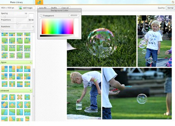Choose third layout in Jigsaw second row
175x126 pixels.
[20, 76]
